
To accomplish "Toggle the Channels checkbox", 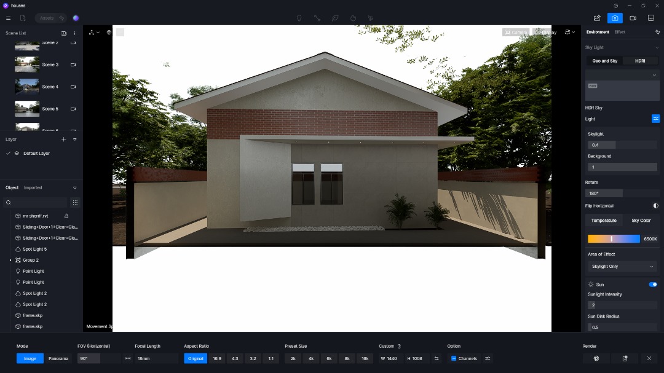I will 454,358.
